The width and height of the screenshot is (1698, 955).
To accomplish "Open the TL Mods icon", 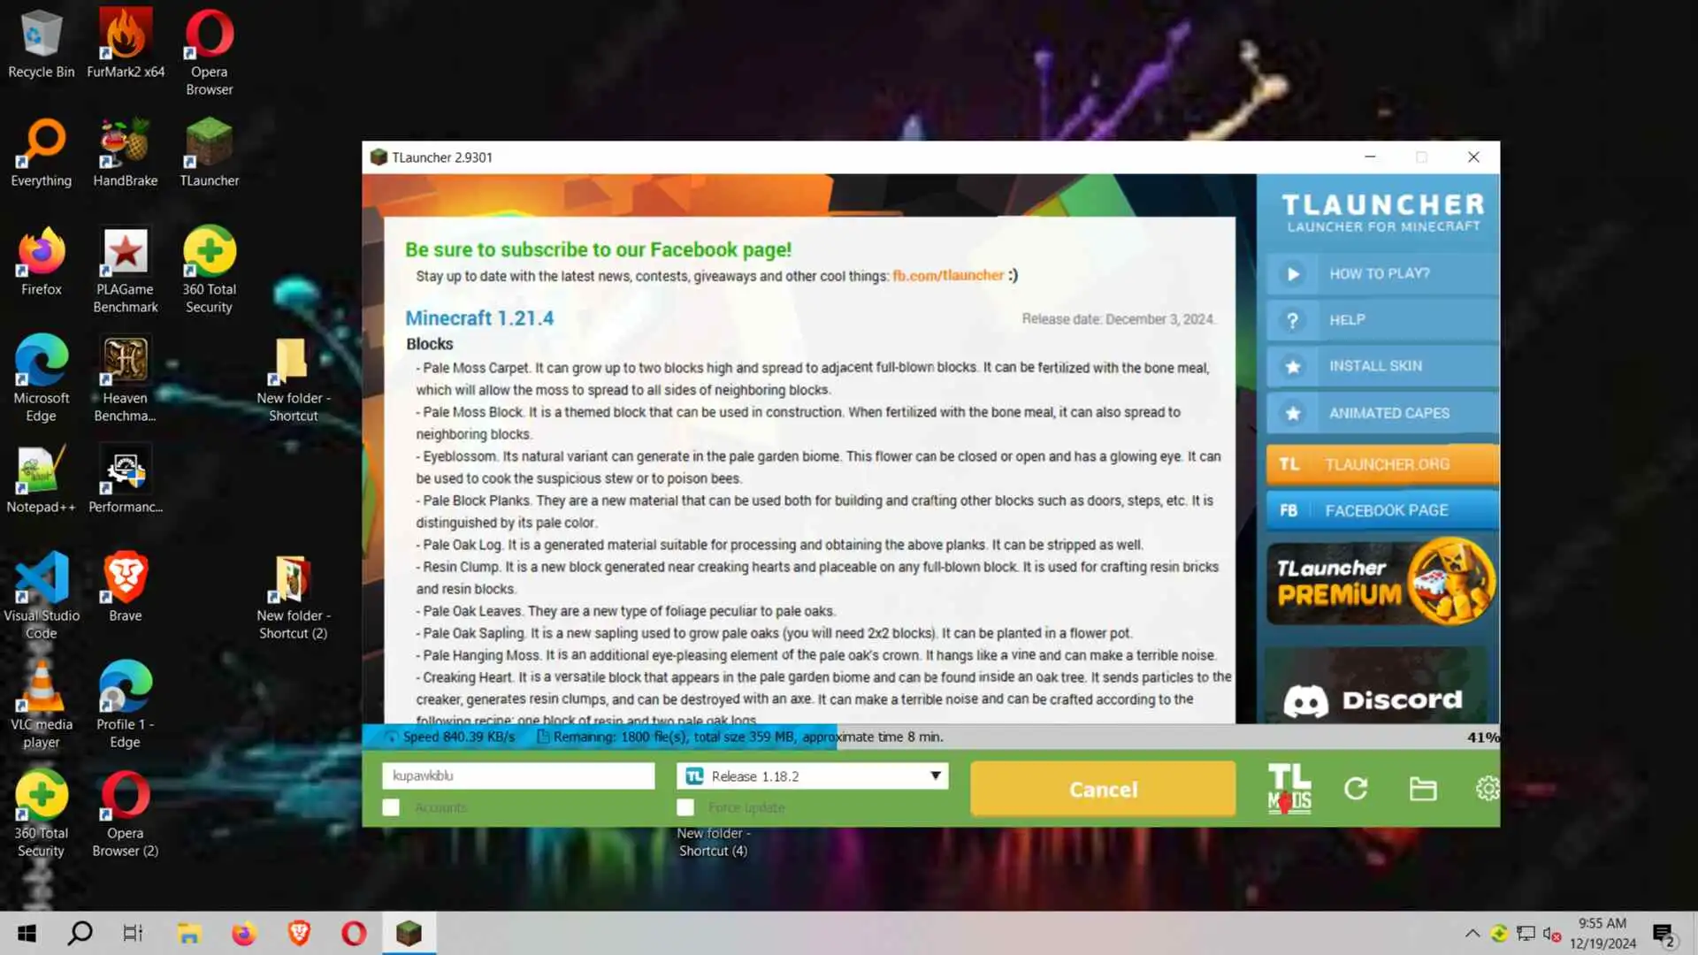I will [1289, 789].
